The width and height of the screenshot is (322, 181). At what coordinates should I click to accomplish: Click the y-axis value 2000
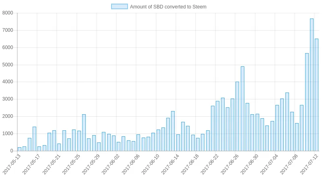tap(8, 116)
